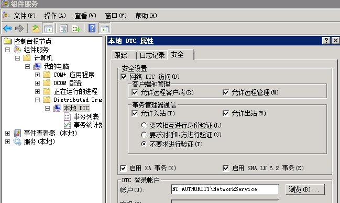340x203 pixels.
Task: Select the 本地 DTC tree item label
Action: coord(76,108)
